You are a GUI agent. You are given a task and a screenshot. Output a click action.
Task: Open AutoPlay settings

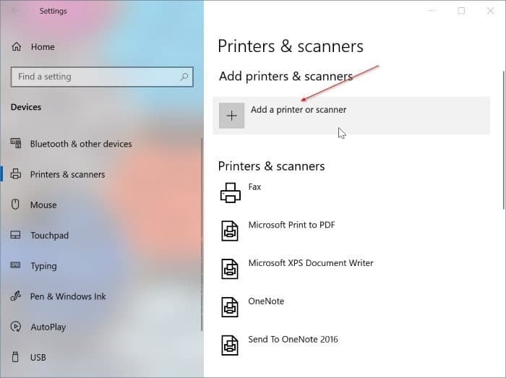pos(48,327)
